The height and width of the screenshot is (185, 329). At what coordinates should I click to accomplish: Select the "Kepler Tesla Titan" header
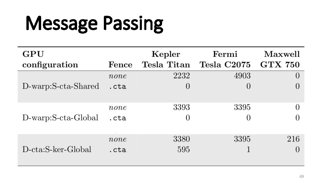pos(166,59)
